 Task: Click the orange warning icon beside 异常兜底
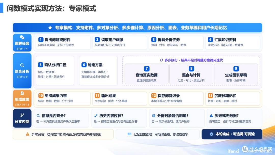[x=28, y=134]
